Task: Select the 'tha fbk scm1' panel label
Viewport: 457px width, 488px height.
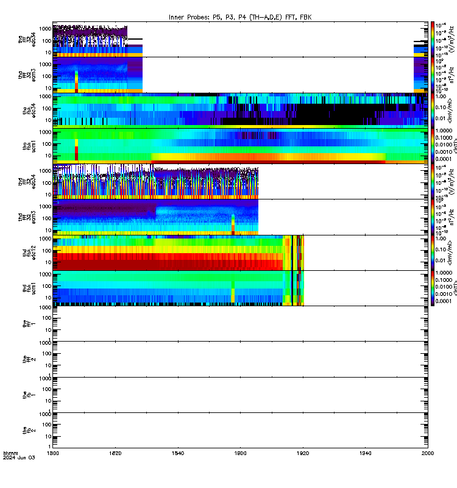Action: point(29,146)
